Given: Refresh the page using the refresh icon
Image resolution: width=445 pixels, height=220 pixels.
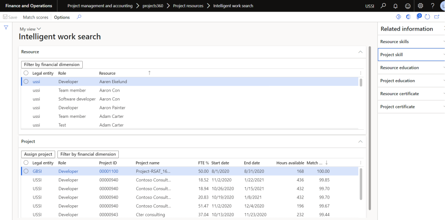Looking at the screenshot, I should pos(427,17).
